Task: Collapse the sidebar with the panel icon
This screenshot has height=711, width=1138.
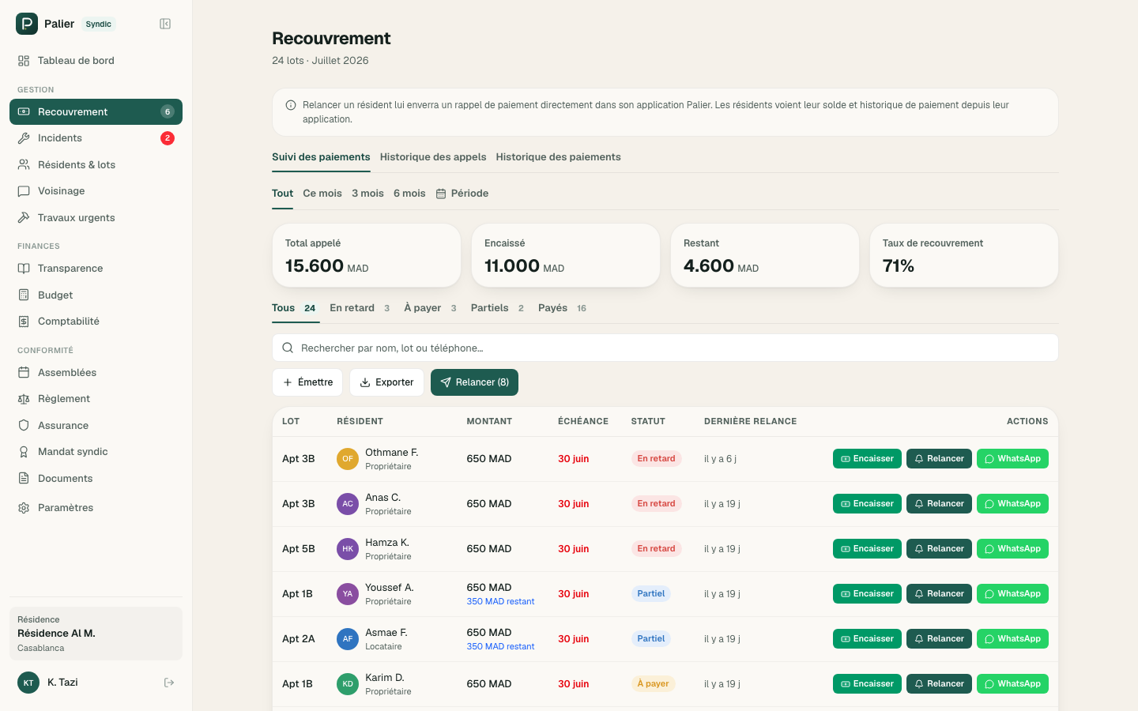Action: pyautogui.click(x=165, y=24)
